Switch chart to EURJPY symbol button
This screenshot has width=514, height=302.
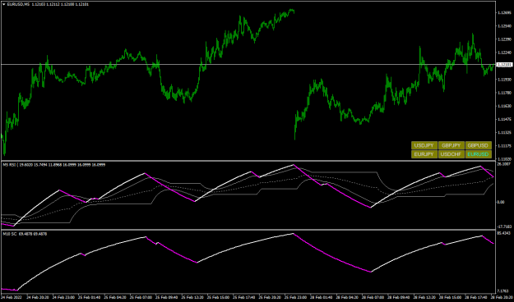(424, 154)
